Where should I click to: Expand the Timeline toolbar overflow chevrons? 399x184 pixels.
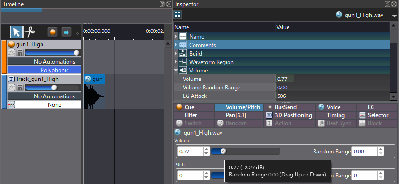click(x=77, y=33)
